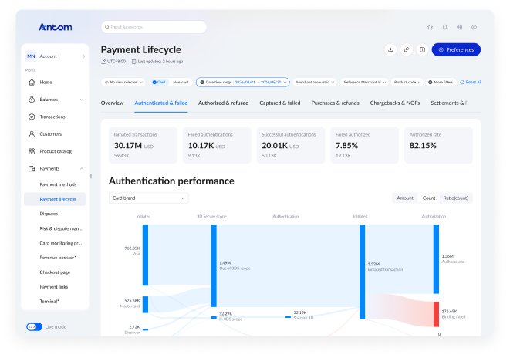Select the Non-card payment type toggle
The height and width of the screenshot is (358, 510).
(181, 83)
